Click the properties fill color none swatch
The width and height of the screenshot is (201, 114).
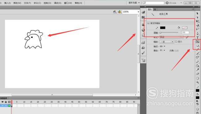point(185,28)
